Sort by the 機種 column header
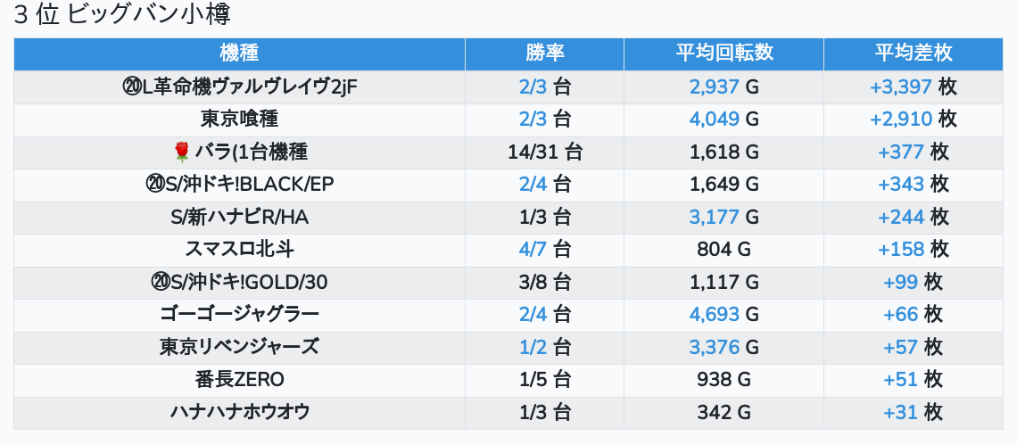The image size is (1017, 445). click(239, 53)
